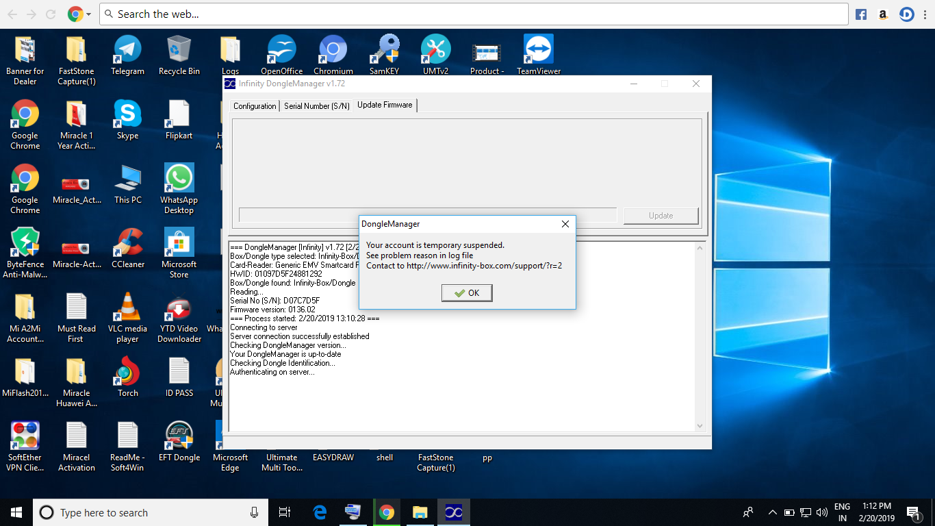This screenshot has width=935, height=526.
Task: Switch to the Configuration tab
Action: click(255, 106)
